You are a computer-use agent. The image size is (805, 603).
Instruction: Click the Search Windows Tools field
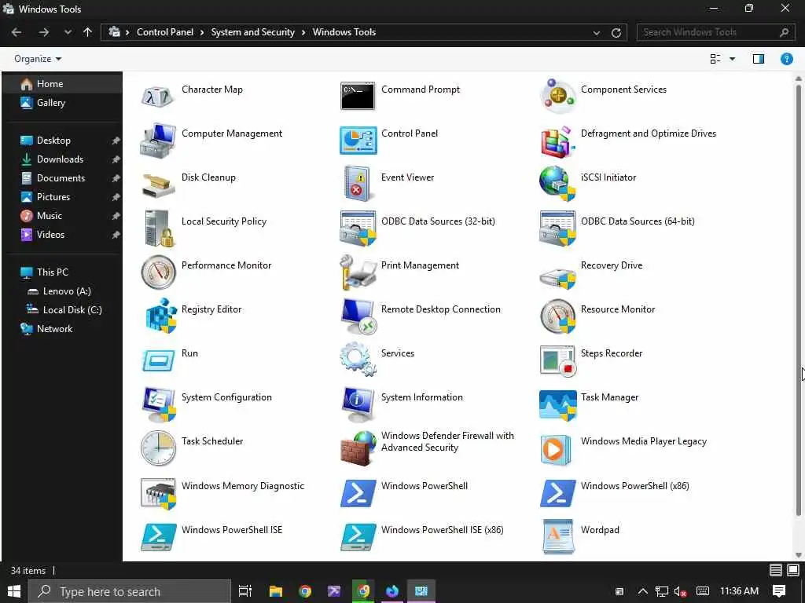[715, 32]
